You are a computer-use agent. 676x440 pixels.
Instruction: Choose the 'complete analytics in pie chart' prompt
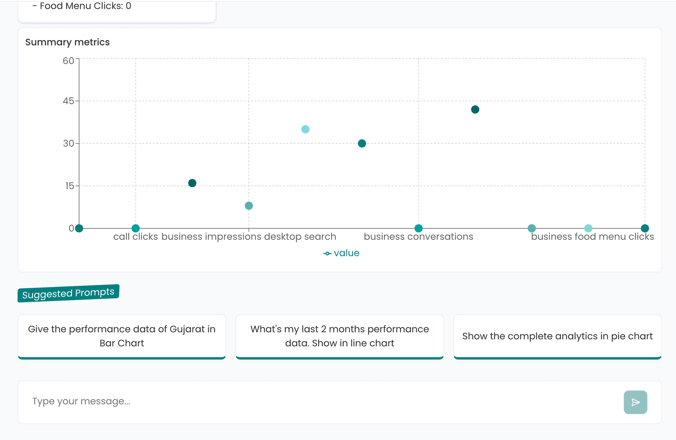(557, 336)
